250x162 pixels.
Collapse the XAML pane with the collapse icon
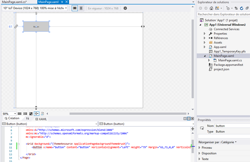(193, 118)
